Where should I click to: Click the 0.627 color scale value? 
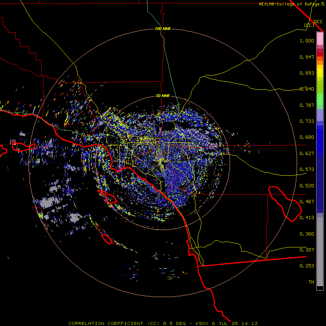point(307,154)
